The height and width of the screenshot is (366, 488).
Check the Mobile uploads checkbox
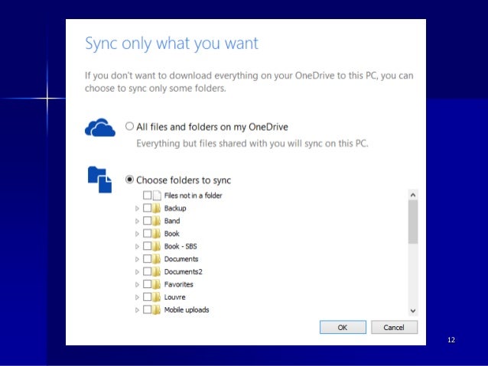click(x=147, y=309)
